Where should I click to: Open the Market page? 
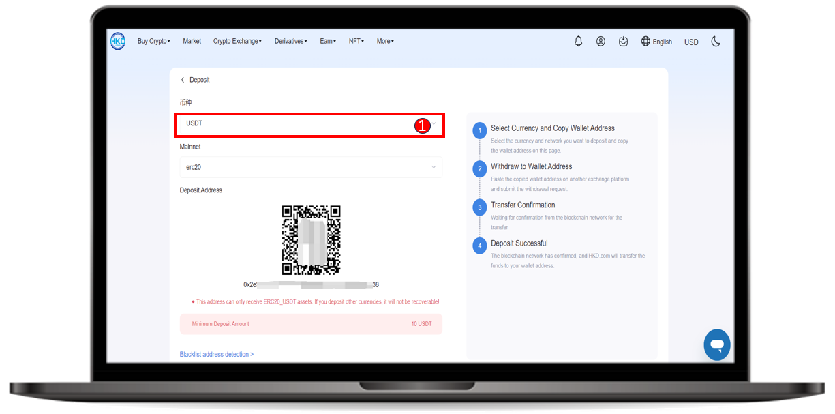click(x=192, y=41)
